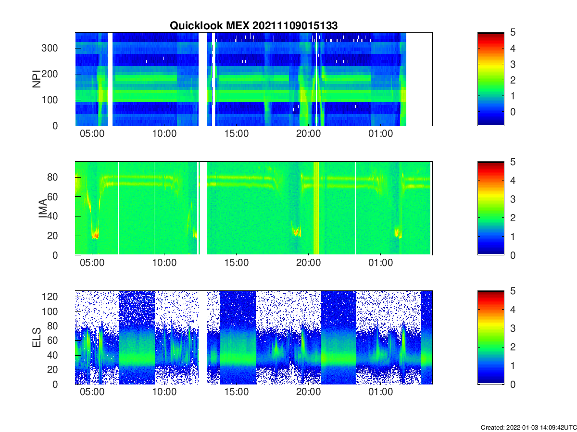Viewport: 577px width, 432px height.
Task: Click 15:00 under the NPI panel
Action: pyautogui.click(x=236, y=134)
